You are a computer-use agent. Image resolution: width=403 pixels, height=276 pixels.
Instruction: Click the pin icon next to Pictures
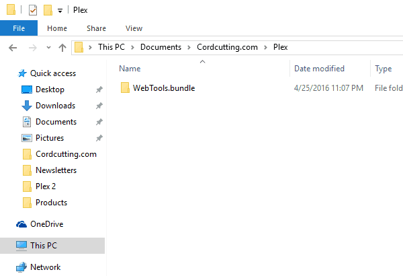pos(99,138)
